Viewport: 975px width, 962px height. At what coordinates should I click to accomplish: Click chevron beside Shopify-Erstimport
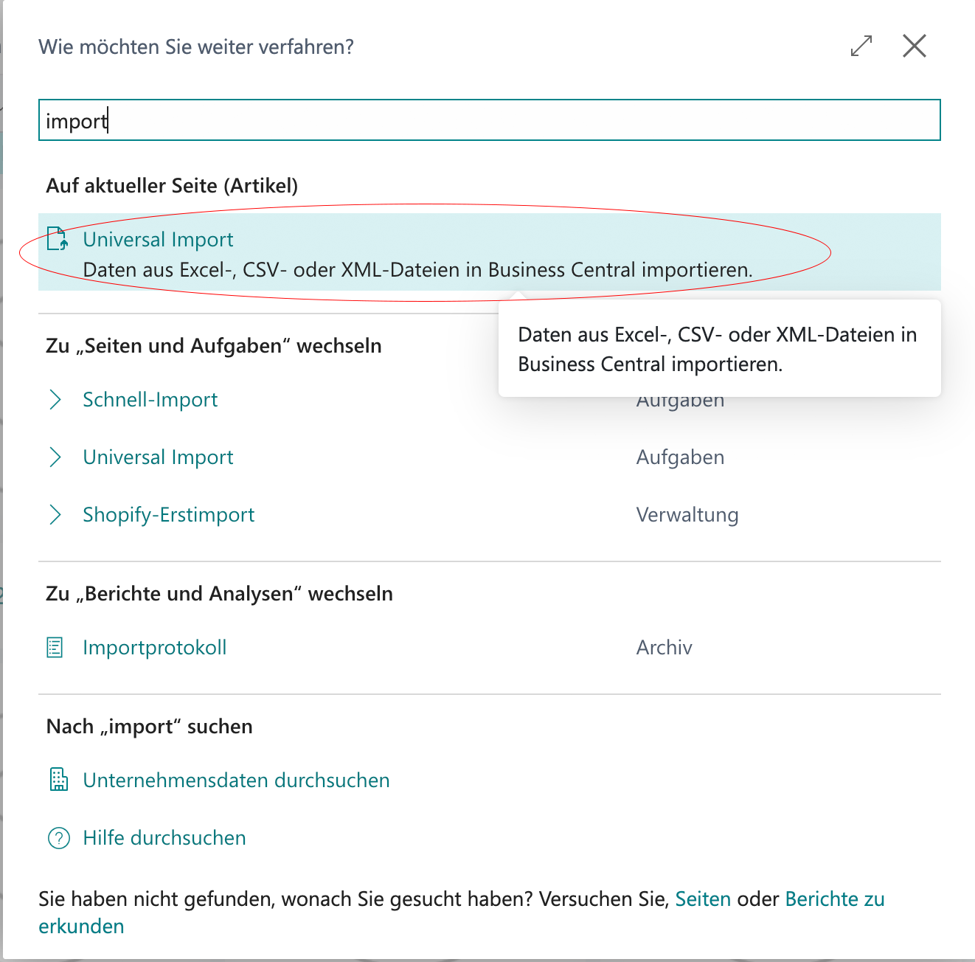tap(55, 515)
